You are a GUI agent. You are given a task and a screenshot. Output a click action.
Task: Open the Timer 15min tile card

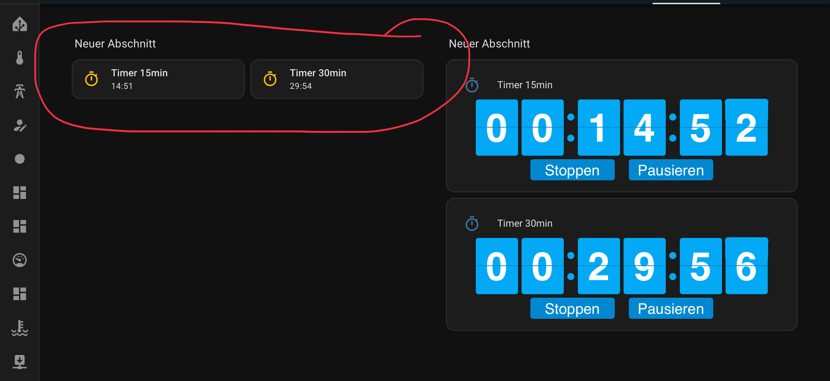(158, 79)
